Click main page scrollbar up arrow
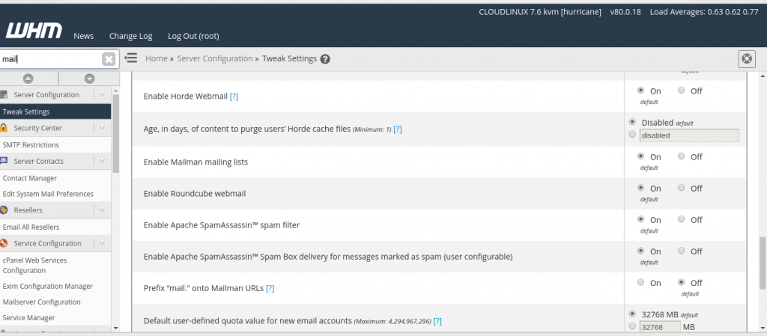The width and height of the screenshot is (767, 336). [x=763, y=76]
